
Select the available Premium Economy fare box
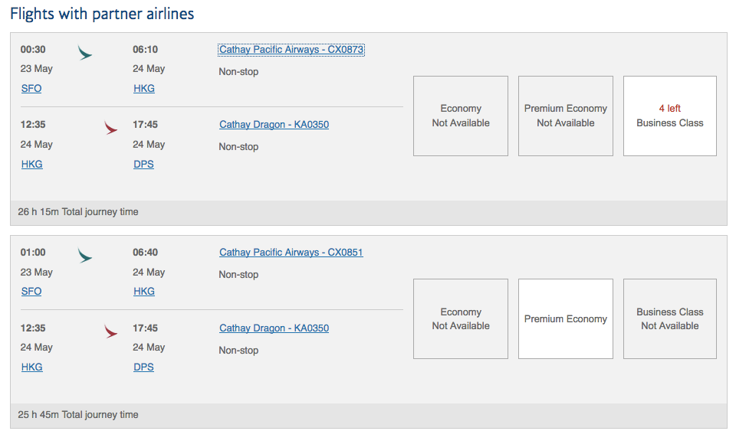pos(565,319)
